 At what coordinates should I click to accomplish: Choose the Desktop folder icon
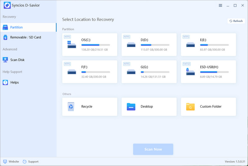(131, 107)
